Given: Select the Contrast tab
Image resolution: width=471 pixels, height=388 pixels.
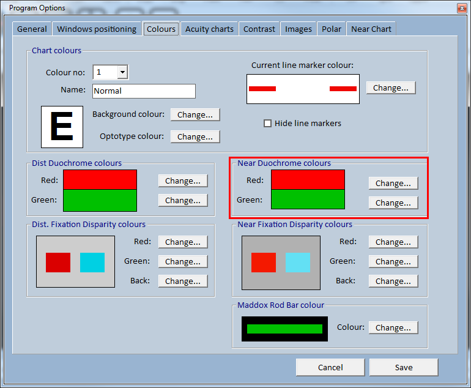Looking at the screenshot, I should [259, 29].
